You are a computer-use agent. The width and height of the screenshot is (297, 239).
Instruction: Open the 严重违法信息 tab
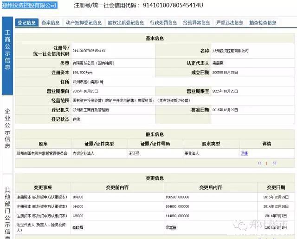(230, 23)
